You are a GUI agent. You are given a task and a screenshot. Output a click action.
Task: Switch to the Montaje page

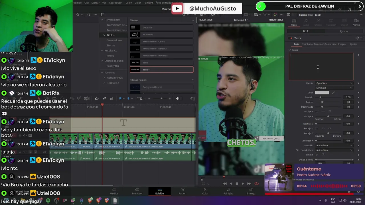[137, 191]
